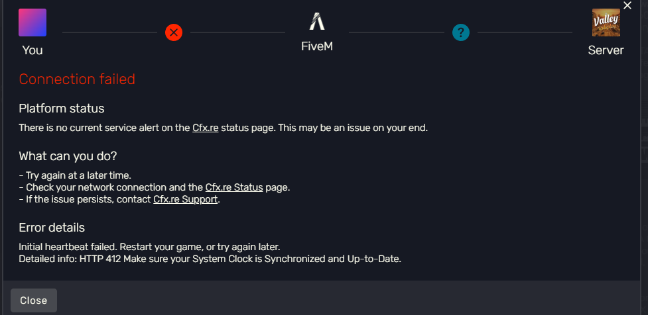Click the Platform status heading
Image resolution: width=648 pixels, height=315 pixels.
coord(62,109)
